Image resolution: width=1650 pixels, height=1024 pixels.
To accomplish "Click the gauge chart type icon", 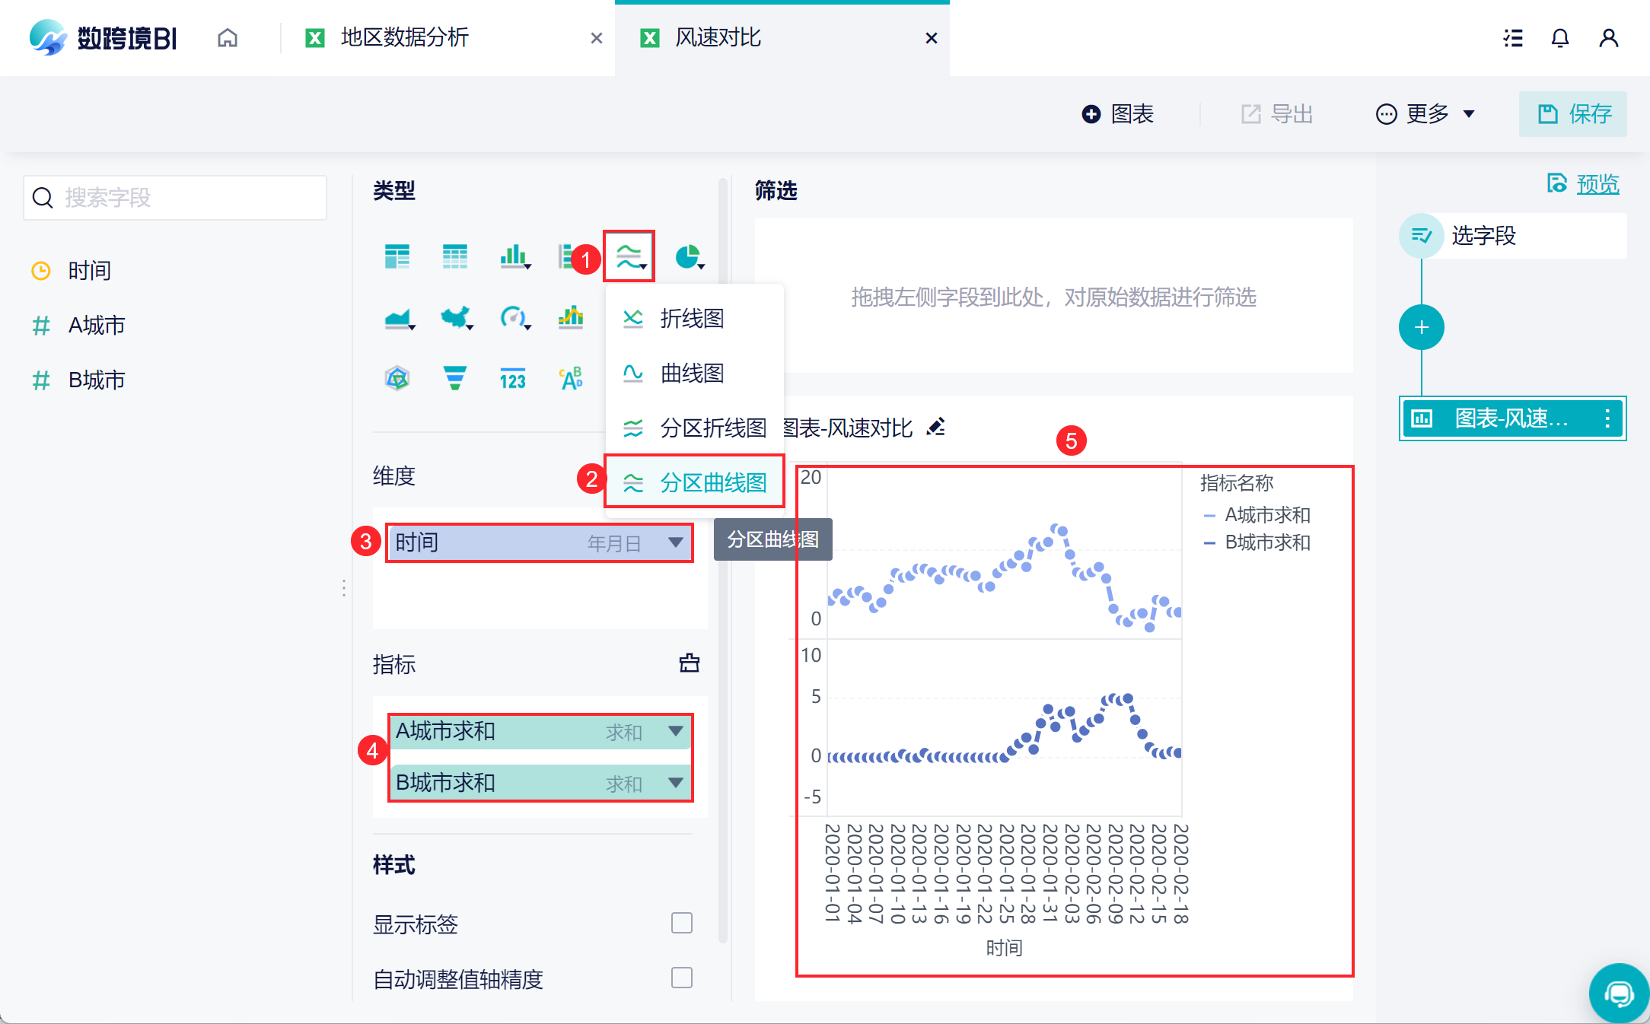I will click(x=514, y=317).
